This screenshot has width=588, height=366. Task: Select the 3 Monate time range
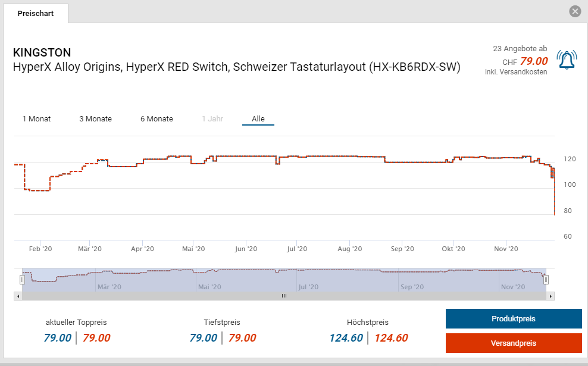(95, 119)
